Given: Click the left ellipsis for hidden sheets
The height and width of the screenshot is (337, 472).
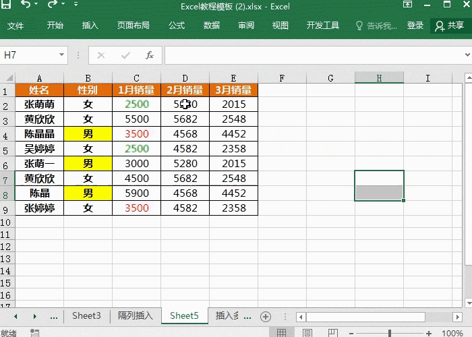Looking at the screenshot, I should [54, 317].
